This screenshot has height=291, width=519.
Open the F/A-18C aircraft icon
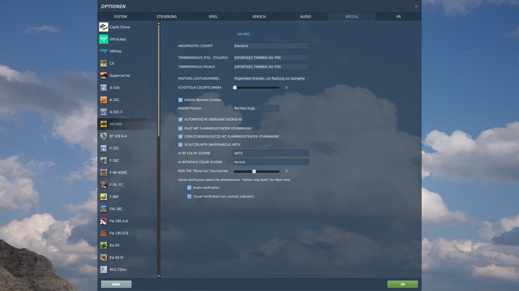[x=104, y=209]
